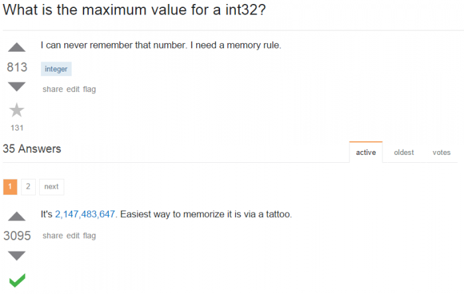Downvote the answer with 3095 votes
464x294 pixels.
click(x=17, y=256)
